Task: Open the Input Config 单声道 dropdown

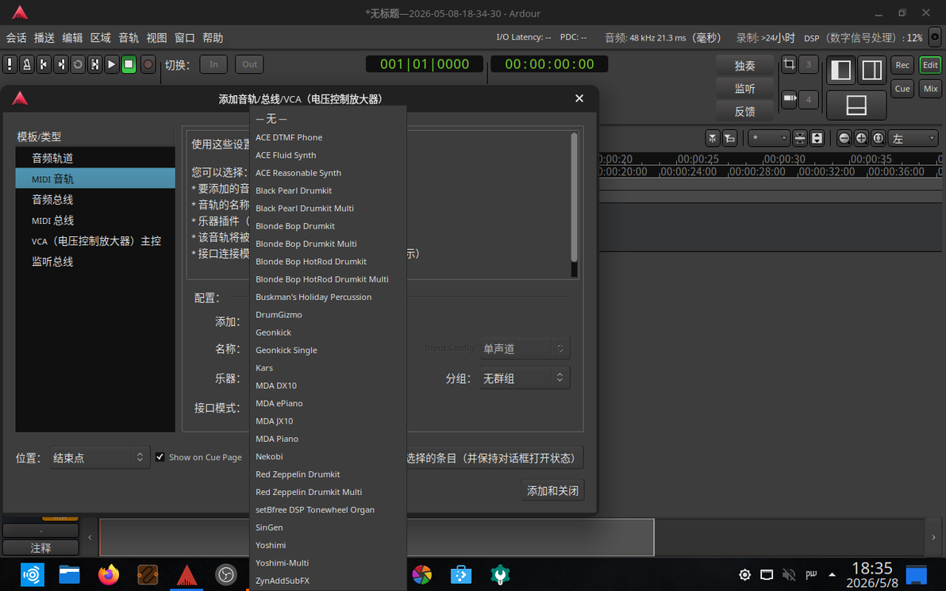Action: tap(525, 348)
